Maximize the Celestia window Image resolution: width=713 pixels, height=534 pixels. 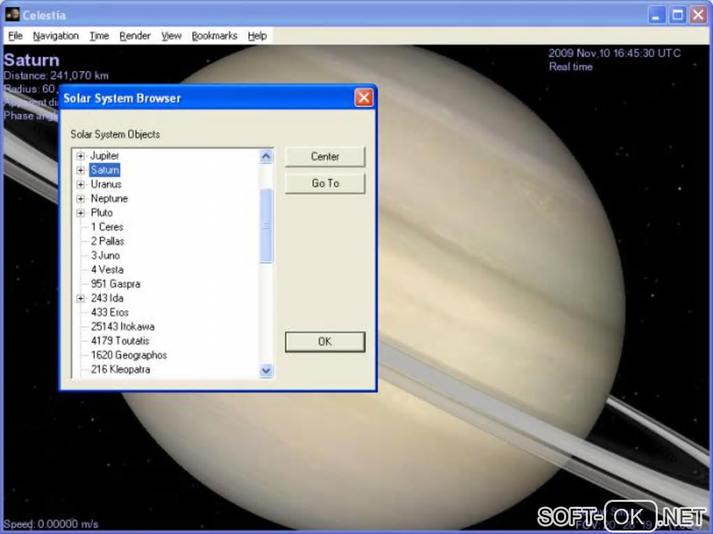coord(677,15)
